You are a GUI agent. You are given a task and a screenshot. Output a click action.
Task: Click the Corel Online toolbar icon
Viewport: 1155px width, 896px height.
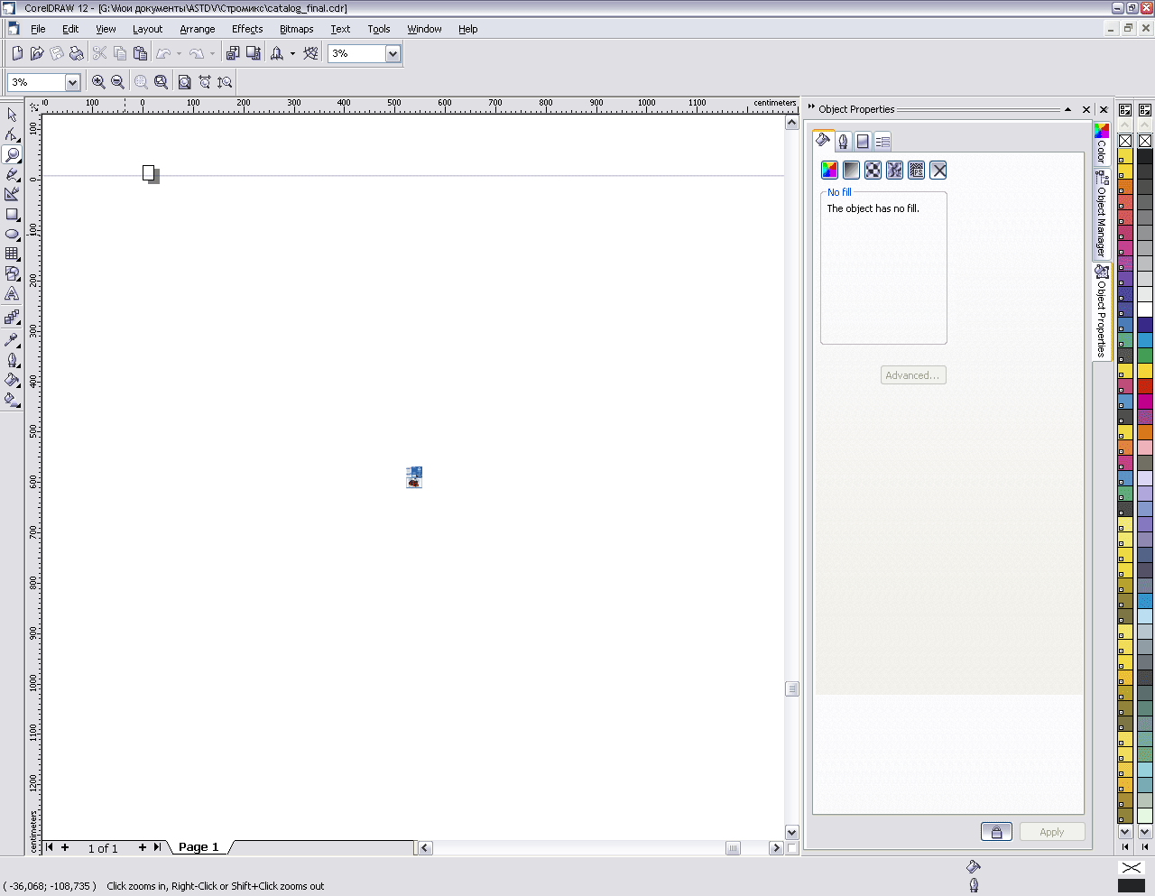point(311,53)
